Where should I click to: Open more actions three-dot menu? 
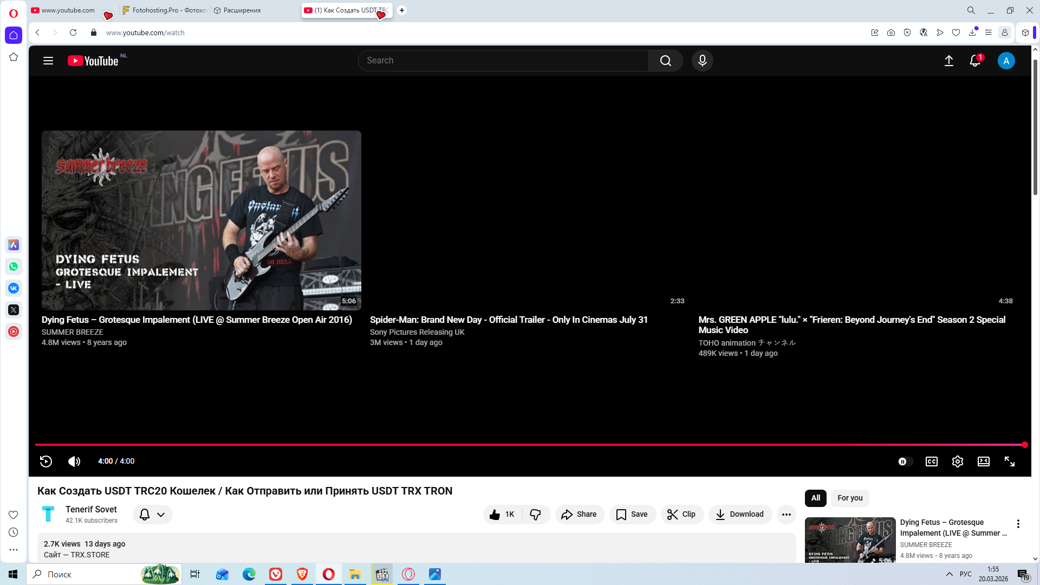786,515
